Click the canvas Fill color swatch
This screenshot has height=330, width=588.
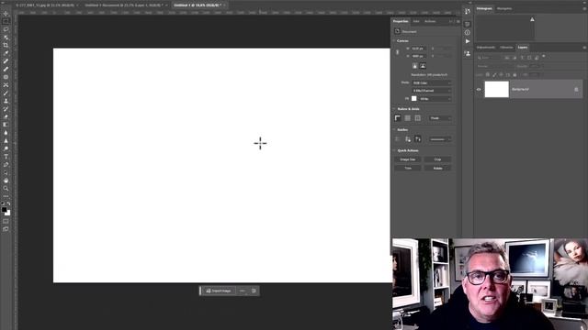[414, 99]
